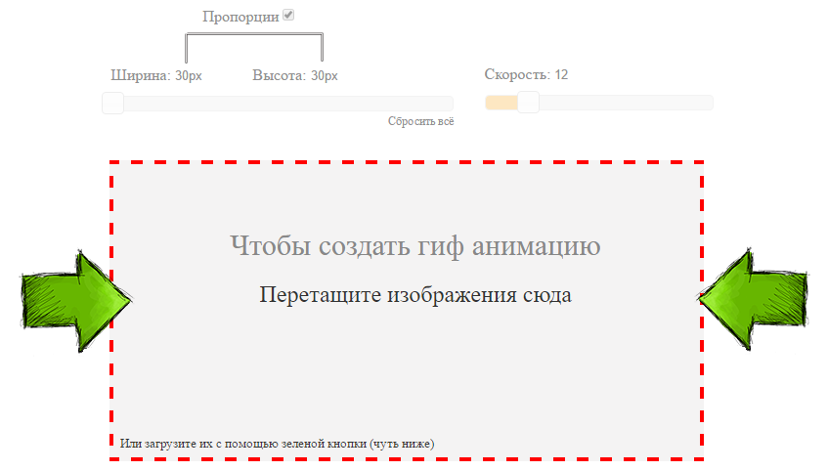Click the left green arrow pointing right
This screenshot has width=828, height=471.
(x=76, y=301)
